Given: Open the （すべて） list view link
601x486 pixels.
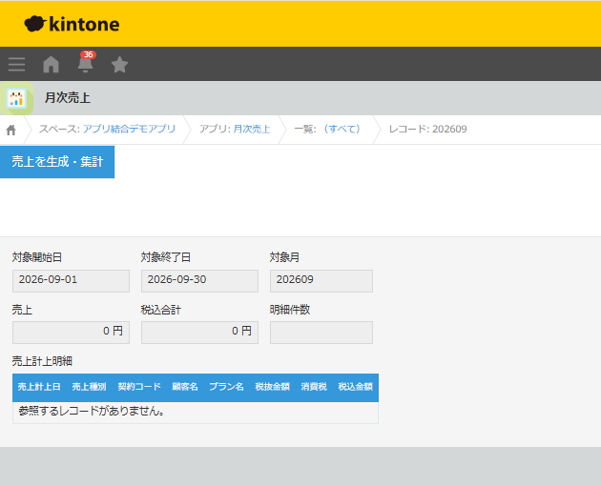Looking at the screenshot, I should pyautogui.click(x=342, y=129).
